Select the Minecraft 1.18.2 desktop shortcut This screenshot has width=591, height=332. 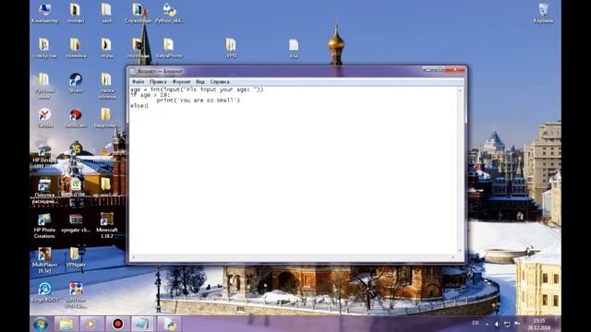pyautogui.click(x=107, y=226)
